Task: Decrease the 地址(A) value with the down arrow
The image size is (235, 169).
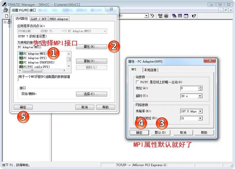Action: (x=200, y=89)
